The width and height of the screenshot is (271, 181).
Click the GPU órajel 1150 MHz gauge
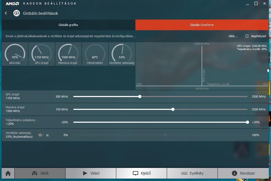tap(42, 54)
